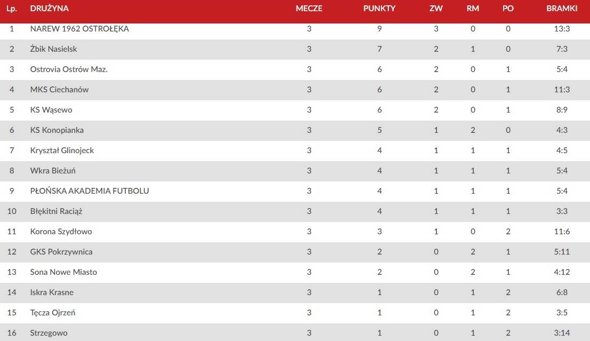Click Kryształ Glinojeck team name
The height and width of the screenshot is (341, 590).
62,150
